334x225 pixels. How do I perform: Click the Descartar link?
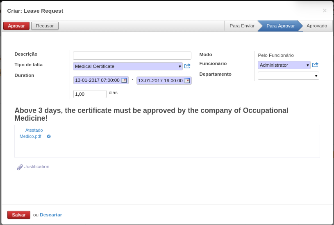(x=51, y=215)
